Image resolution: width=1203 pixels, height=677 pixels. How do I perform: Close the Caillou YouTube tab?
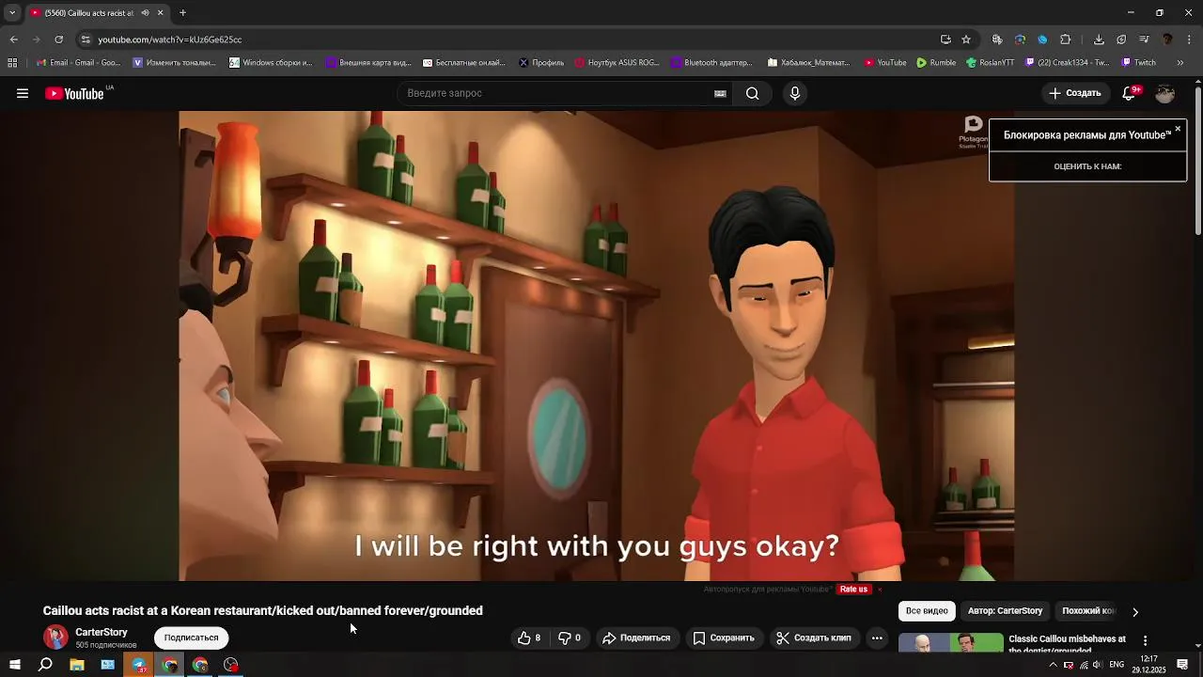[160, 12]
